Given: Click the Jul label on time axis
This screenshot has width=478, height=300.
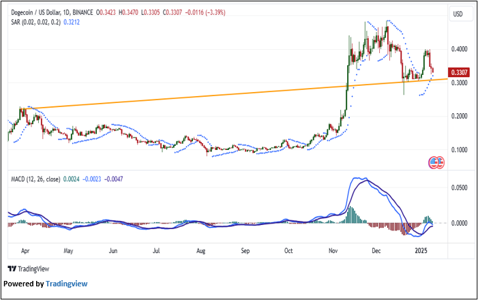Looking at the screenshot, I should 156,251.
